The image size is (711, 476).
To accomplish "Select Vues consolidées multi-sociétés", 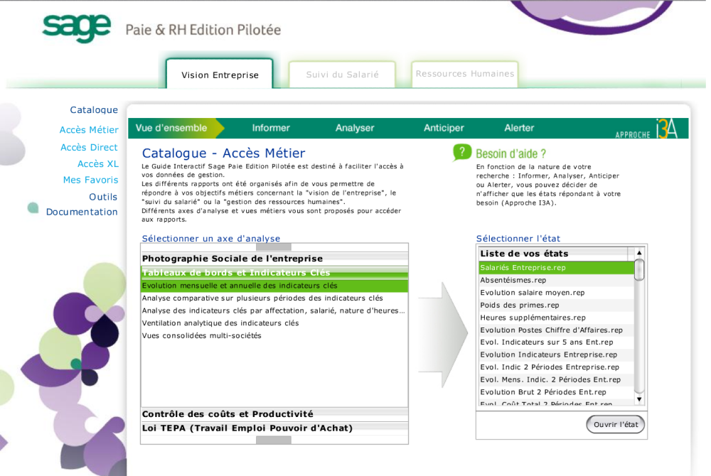I will coord(274,335).
